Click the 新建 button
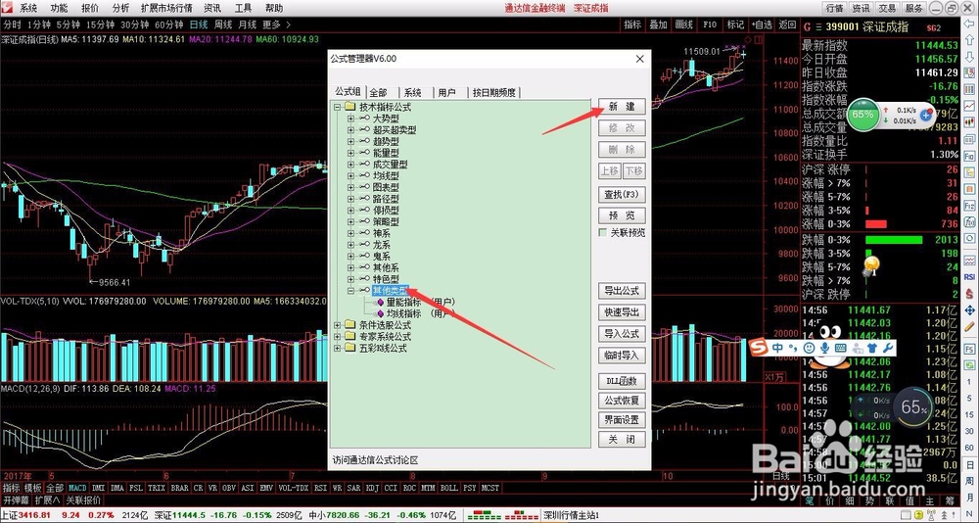Screen dimensions: 979x523 [622, 106]
